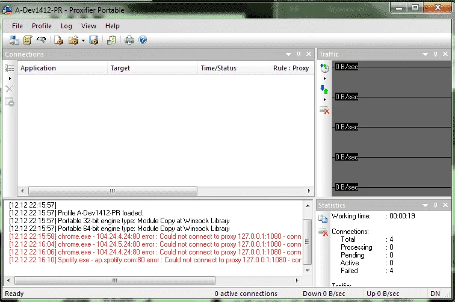Click the window-with-minus icon in Connections sidebar

pyautogui.click(x=9, y=102)
